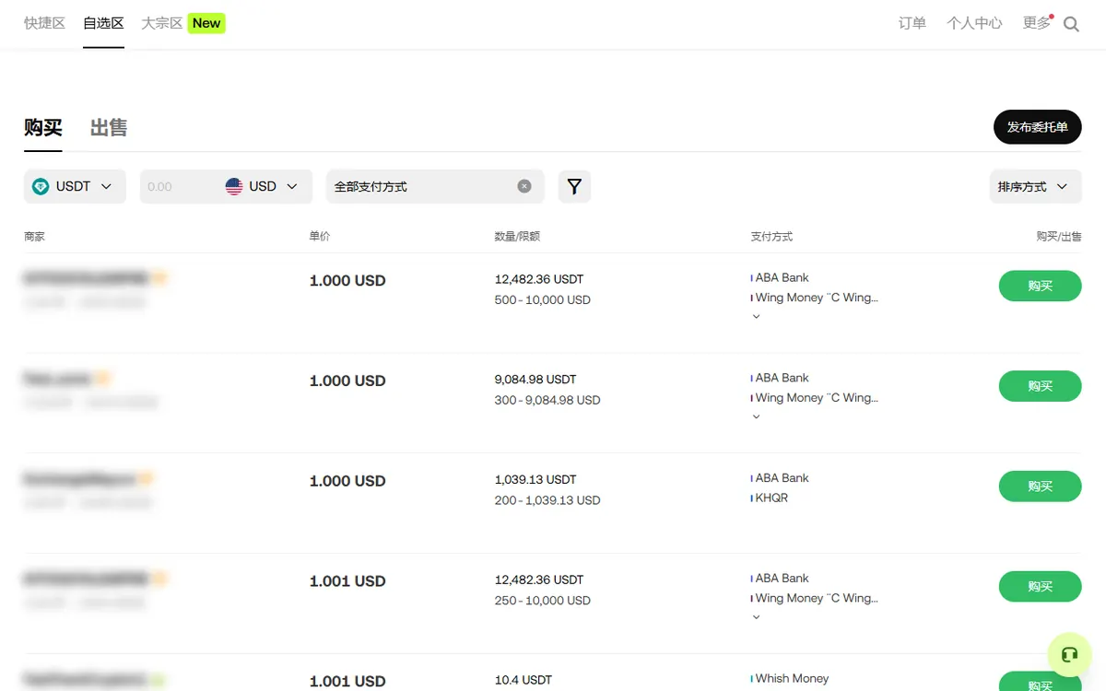The width and height of the screenshot is (1106, 691).
Task: Expand payment methods for the 9,084.98 USDT offer
Action: point(757,416)
